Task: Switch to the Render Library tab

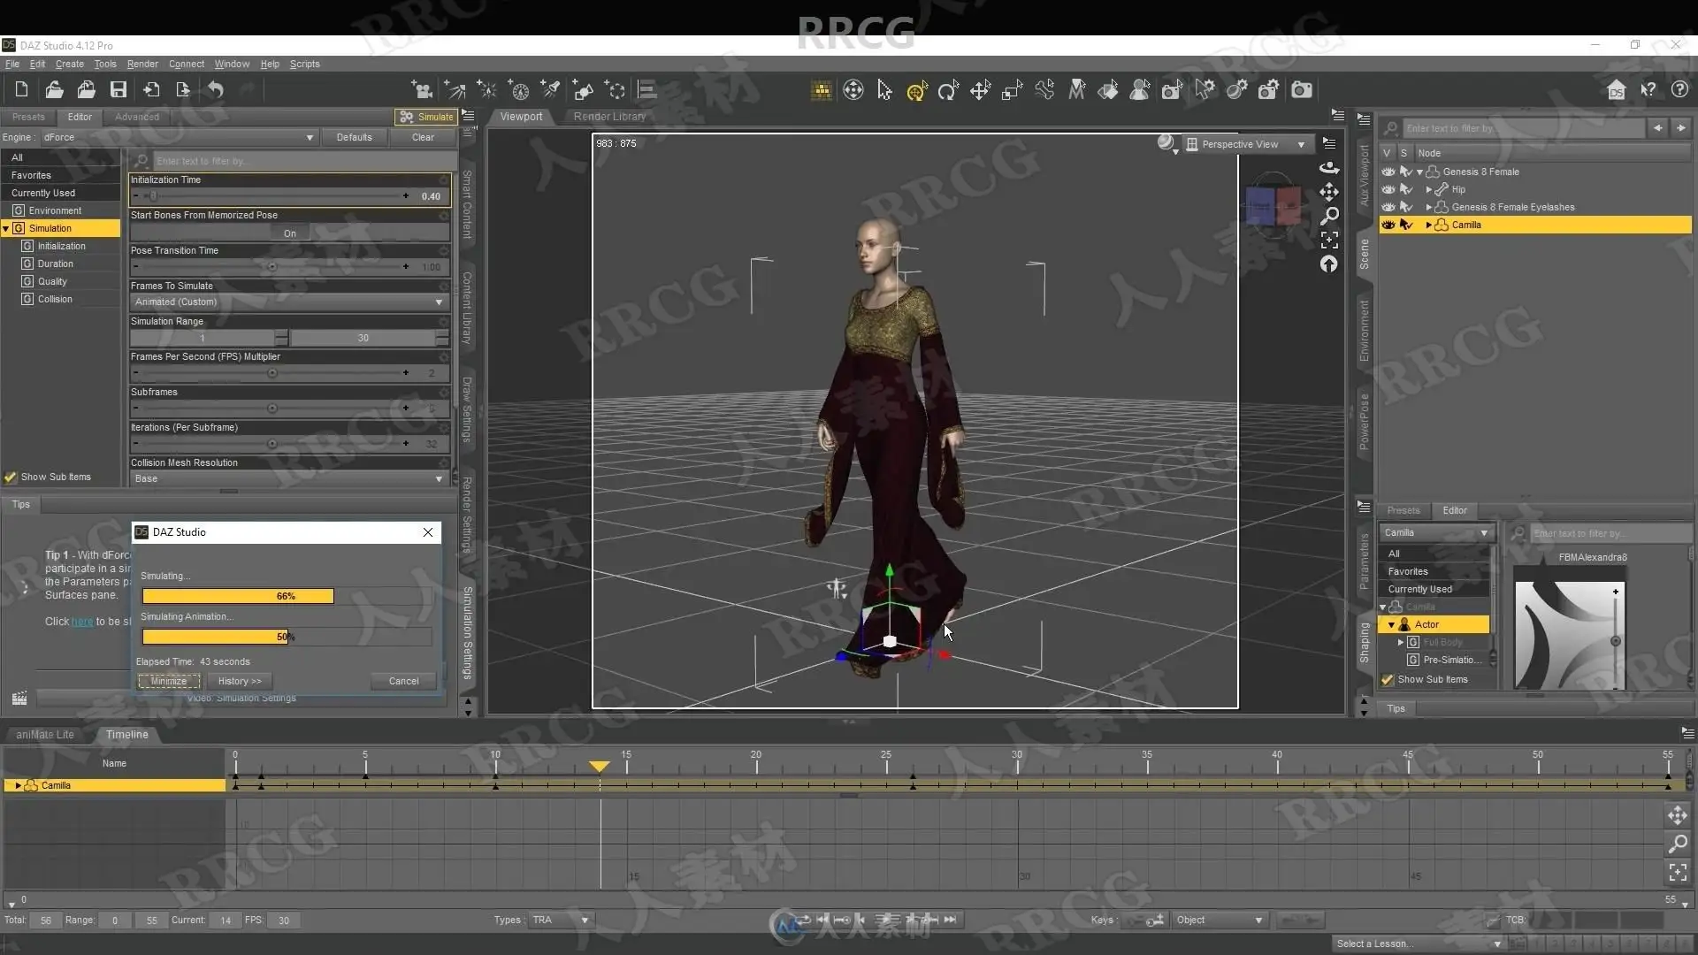Action: 609,117
